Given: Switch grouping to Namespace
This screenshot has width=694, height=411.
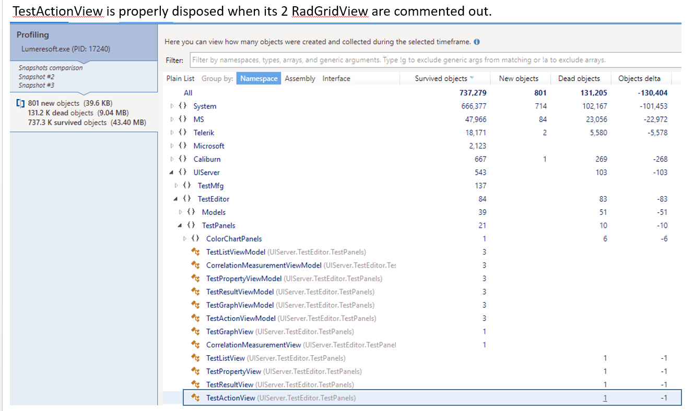Looking at the screenshot, I should 258,79.
